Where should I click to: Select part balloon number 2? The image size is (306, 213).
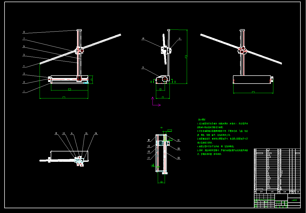click(24, 82)
